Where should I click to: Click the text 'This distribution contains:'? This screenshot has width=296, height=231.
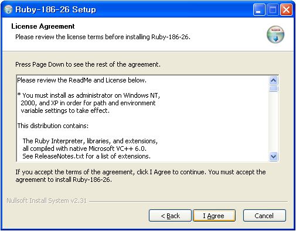[53, 126]
